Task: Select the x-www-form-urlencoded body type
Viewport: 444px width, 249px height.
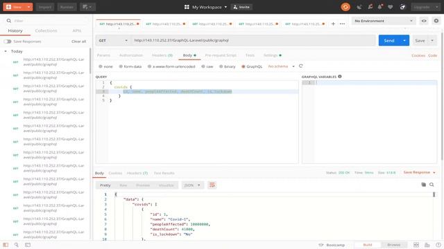Action: 149,66
